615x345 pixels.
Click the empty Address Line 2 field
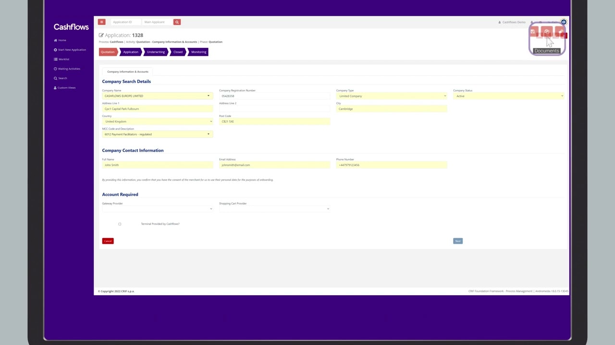pyautogui.click(x=274, y=109)
